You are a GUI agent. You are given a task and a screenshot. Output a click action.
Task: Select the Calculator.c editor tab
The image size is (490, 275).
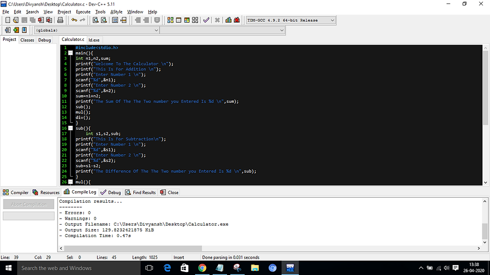[73, 39]
